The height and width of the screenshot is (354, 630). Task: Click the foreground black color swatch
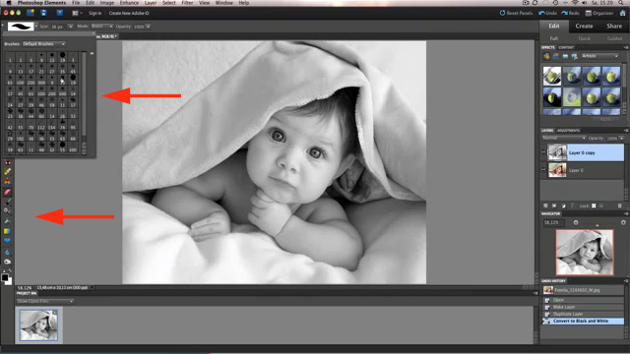5,277
